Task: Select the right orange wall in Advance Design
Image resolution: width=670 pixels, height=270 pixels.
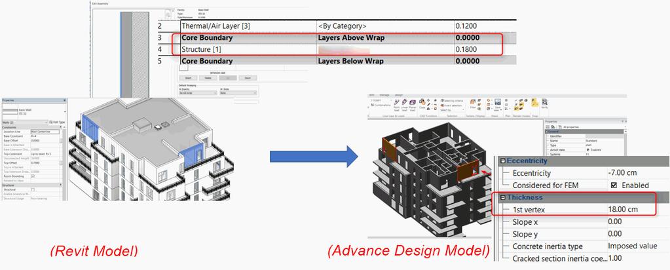Action: point(466,172)
